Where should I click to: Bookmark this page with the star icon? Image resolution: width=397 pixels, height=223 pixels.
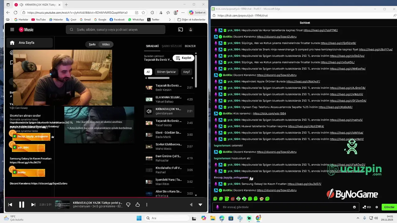click(x=143, y=13)
